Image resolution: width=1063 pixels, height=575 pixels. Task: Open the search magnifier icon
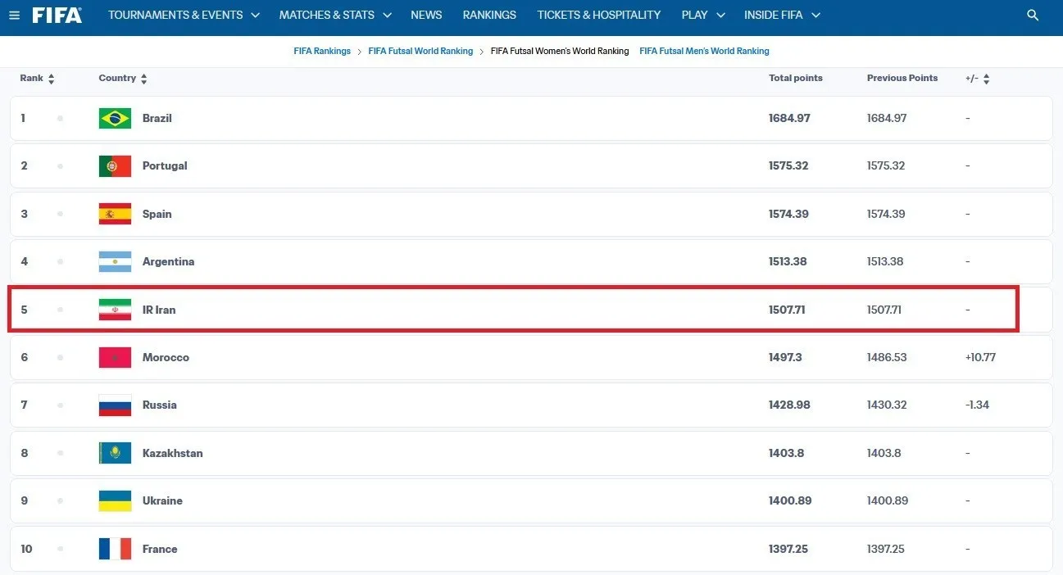tap(1033, 16)
